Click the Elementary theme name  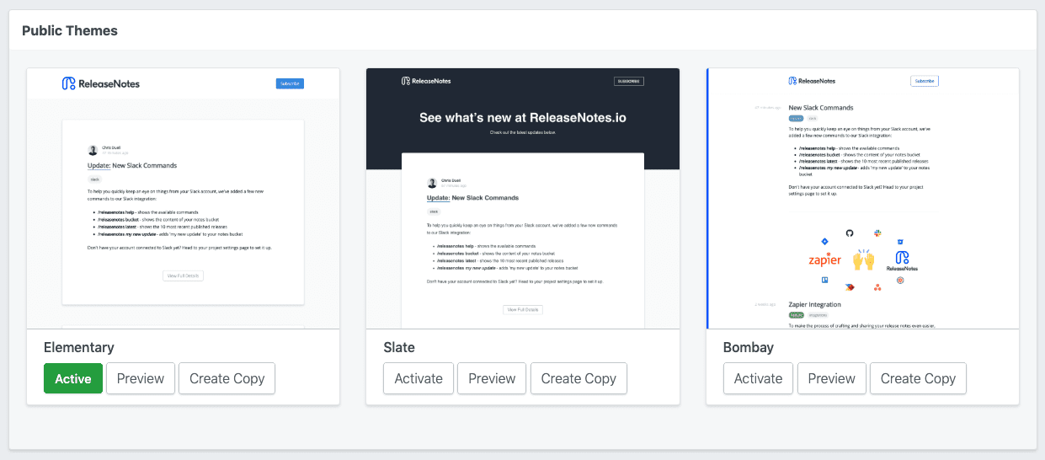(x=78, y=347)
